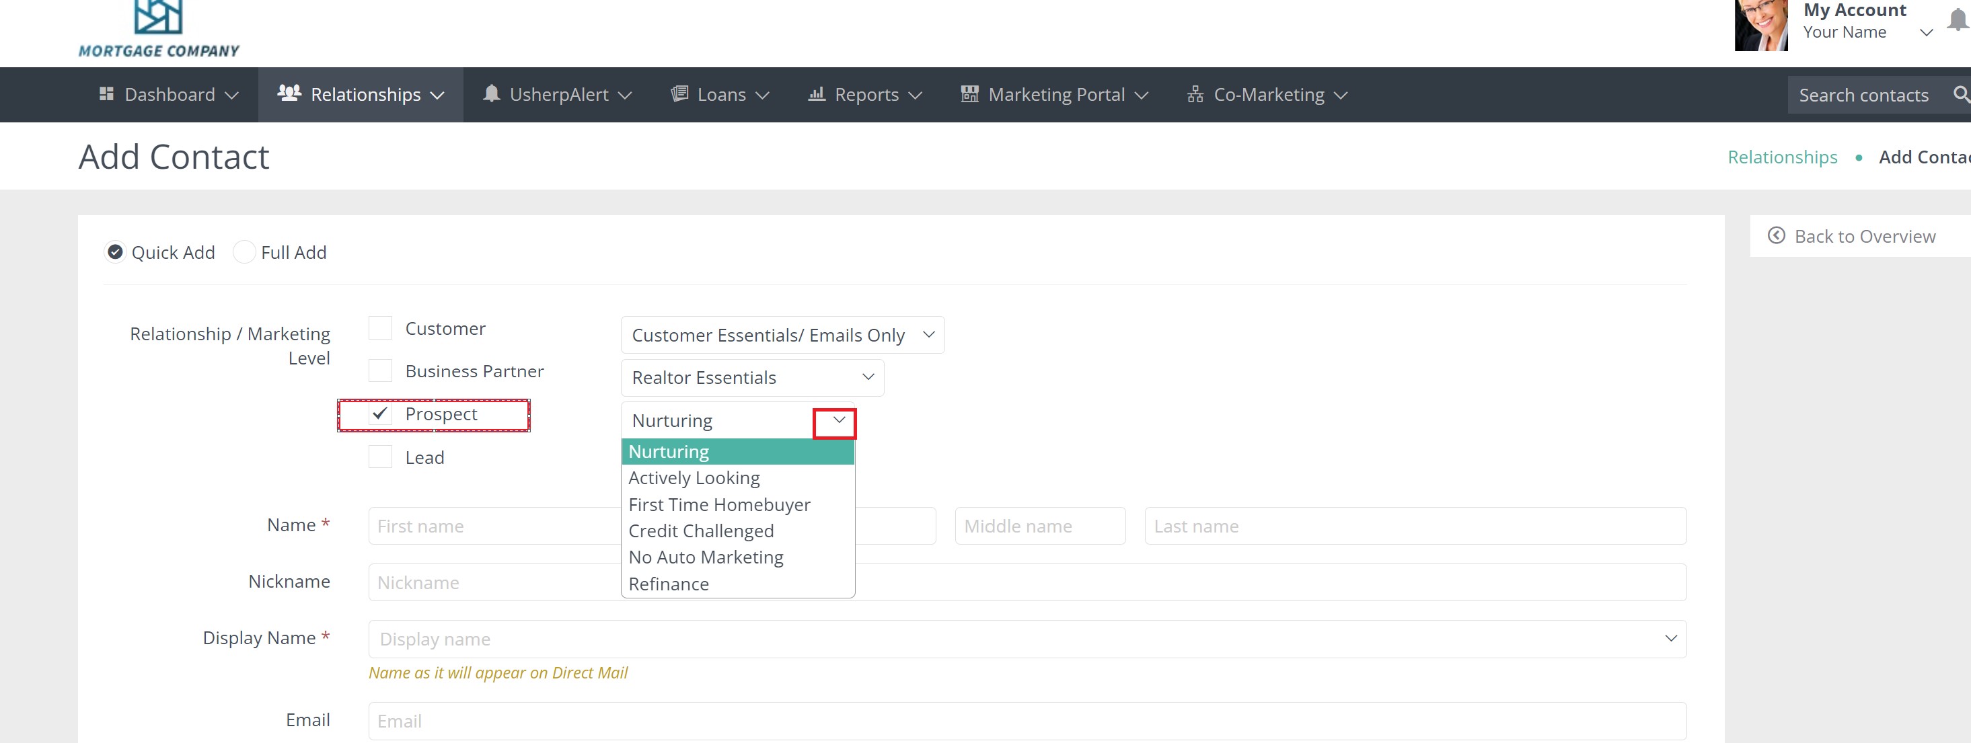Viewport: 1971px width, 743px height.
Task: Check the Customer checkbox
Action: pos(380,328)
